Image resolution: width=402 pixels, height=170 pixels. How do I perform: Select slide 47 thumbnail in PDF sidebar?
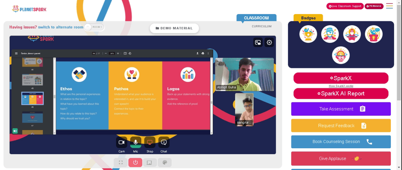point(32,117)
